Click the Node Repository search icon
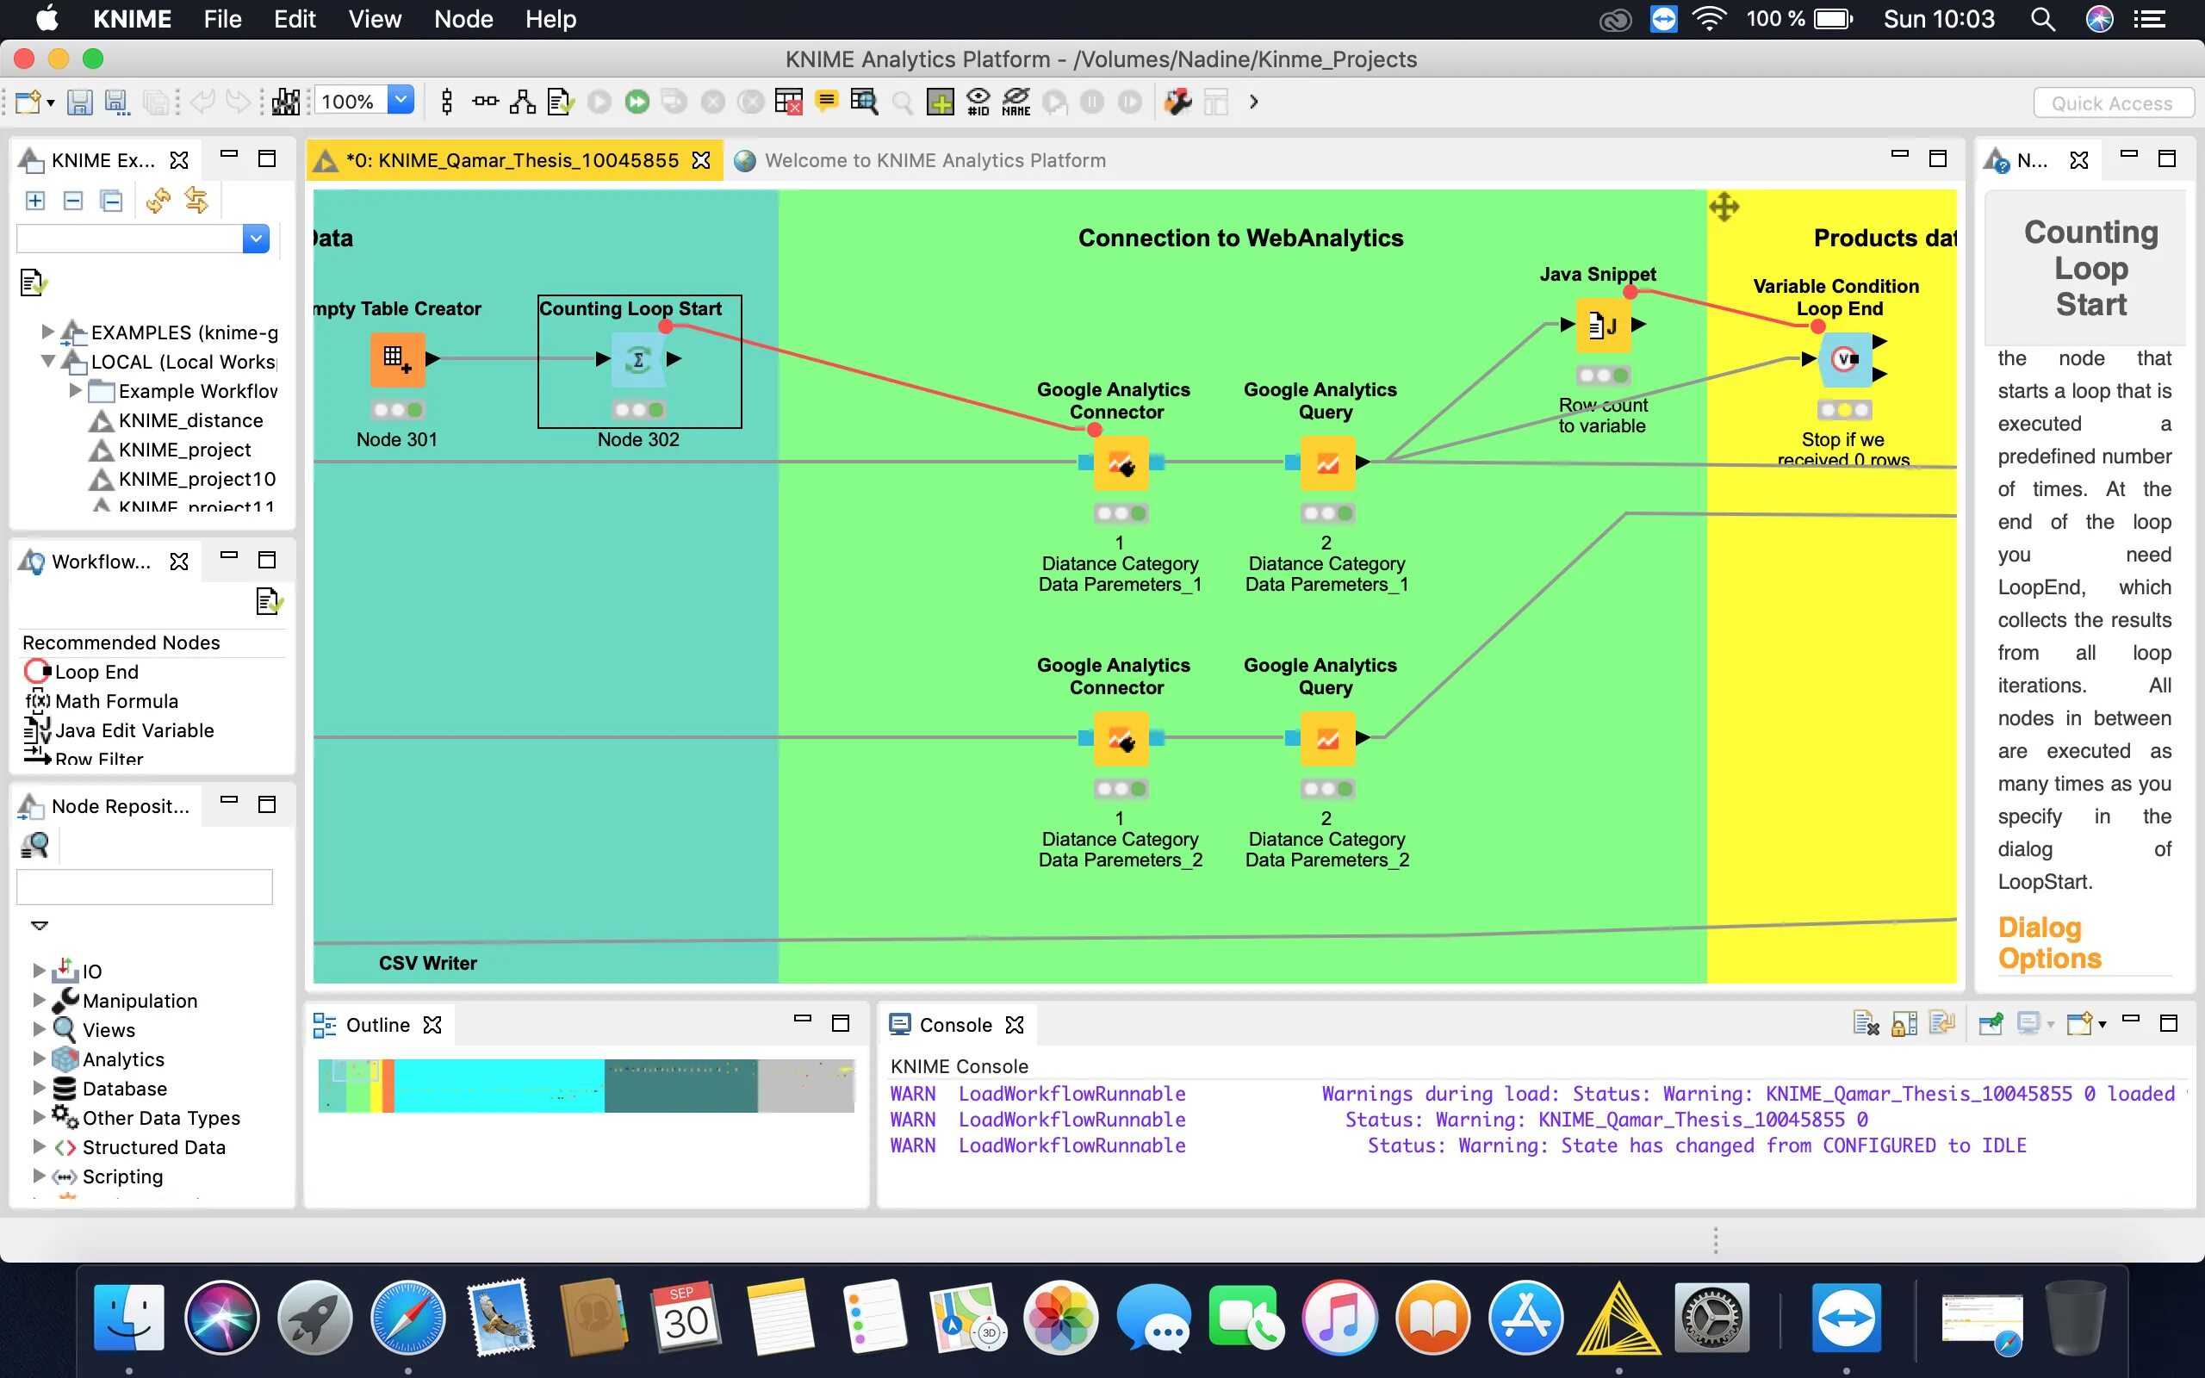 point(34,845)
